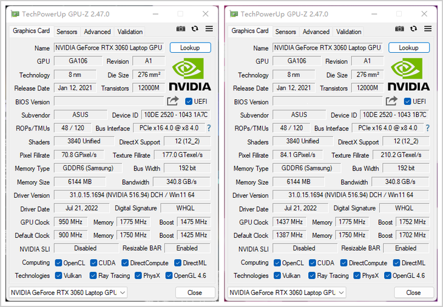
Task: Toggle PhysX checkbox in left window
Action: [x=138, y=275]
